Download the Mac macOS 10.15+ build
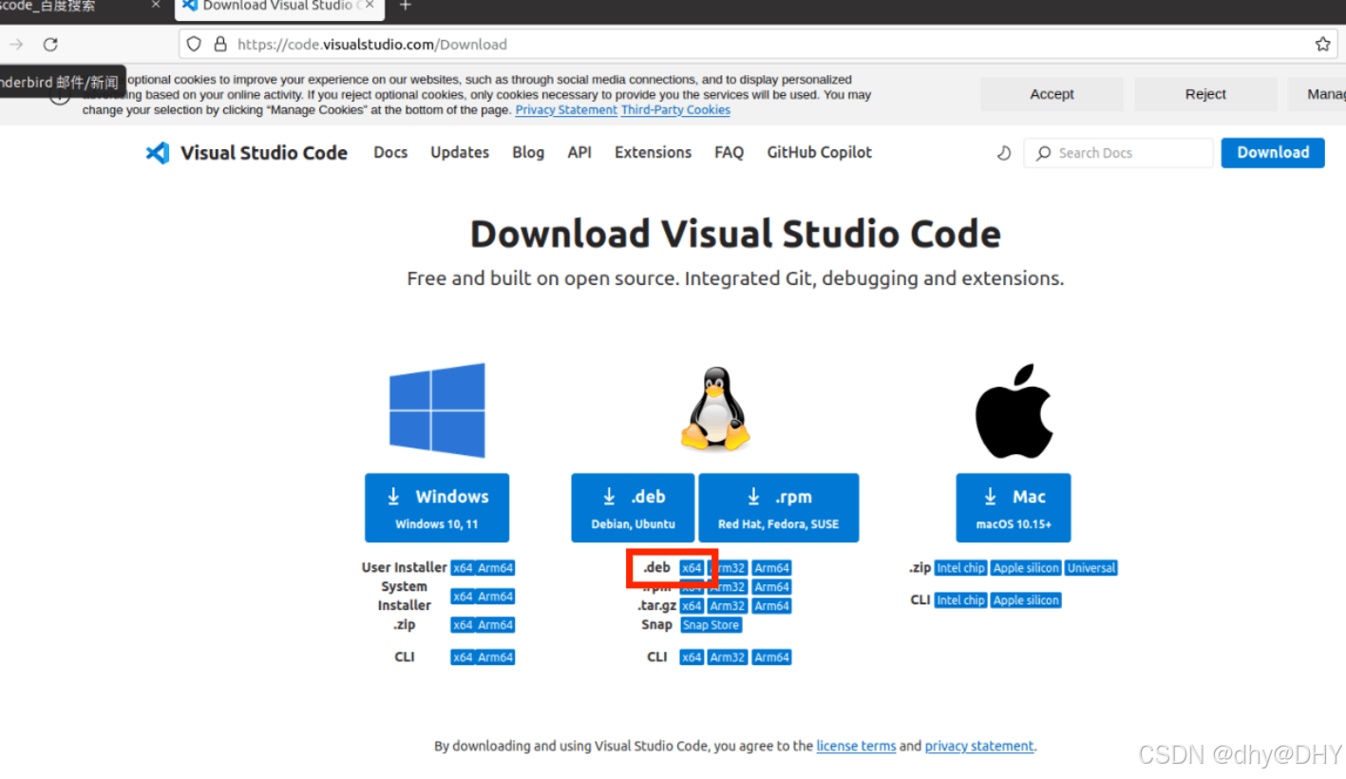This screenshot has height=779, width=1346. pyautogui.click(x=1014, y=508)
